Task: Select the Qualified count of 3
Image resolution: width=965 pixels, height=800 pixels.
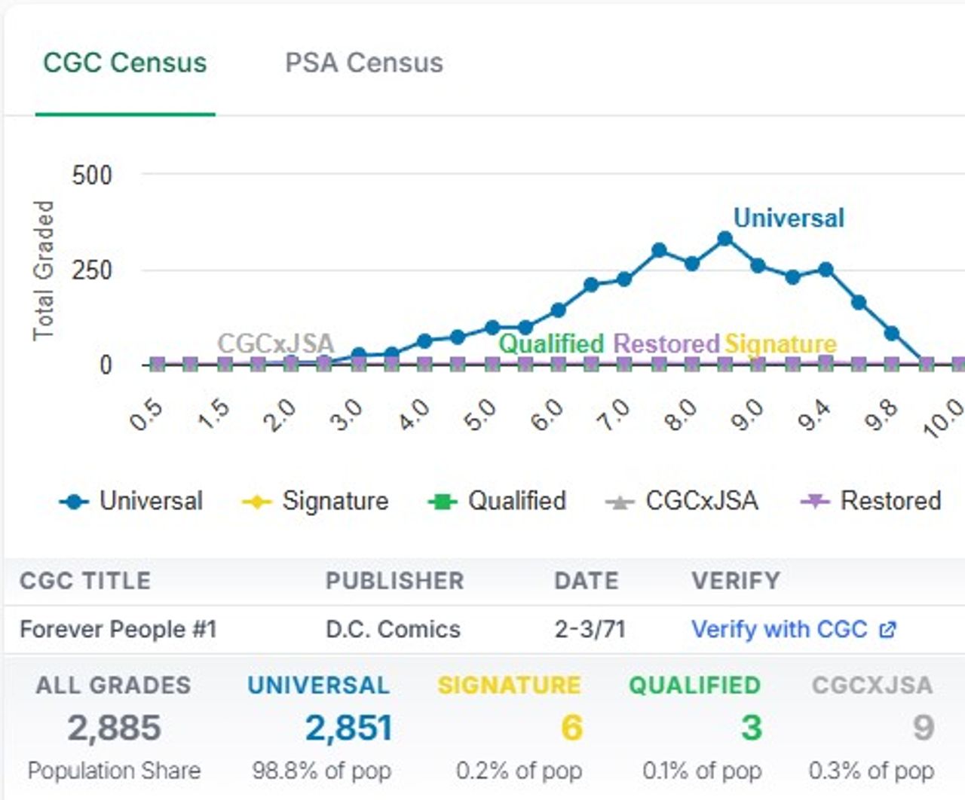Action: [x=751, y=728]
